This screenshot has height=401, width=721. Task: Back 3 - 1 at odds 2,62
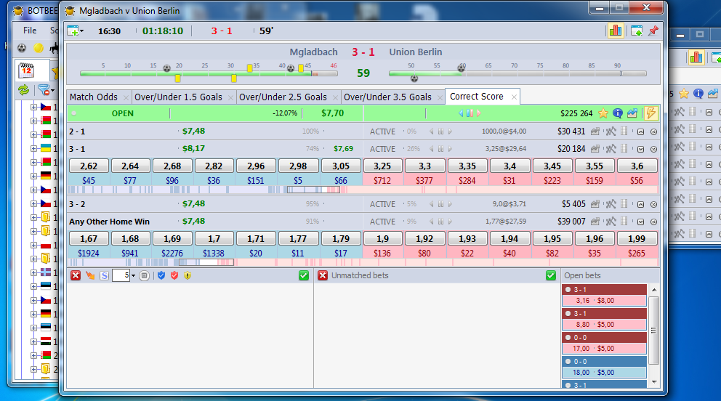tap(89, 166)
